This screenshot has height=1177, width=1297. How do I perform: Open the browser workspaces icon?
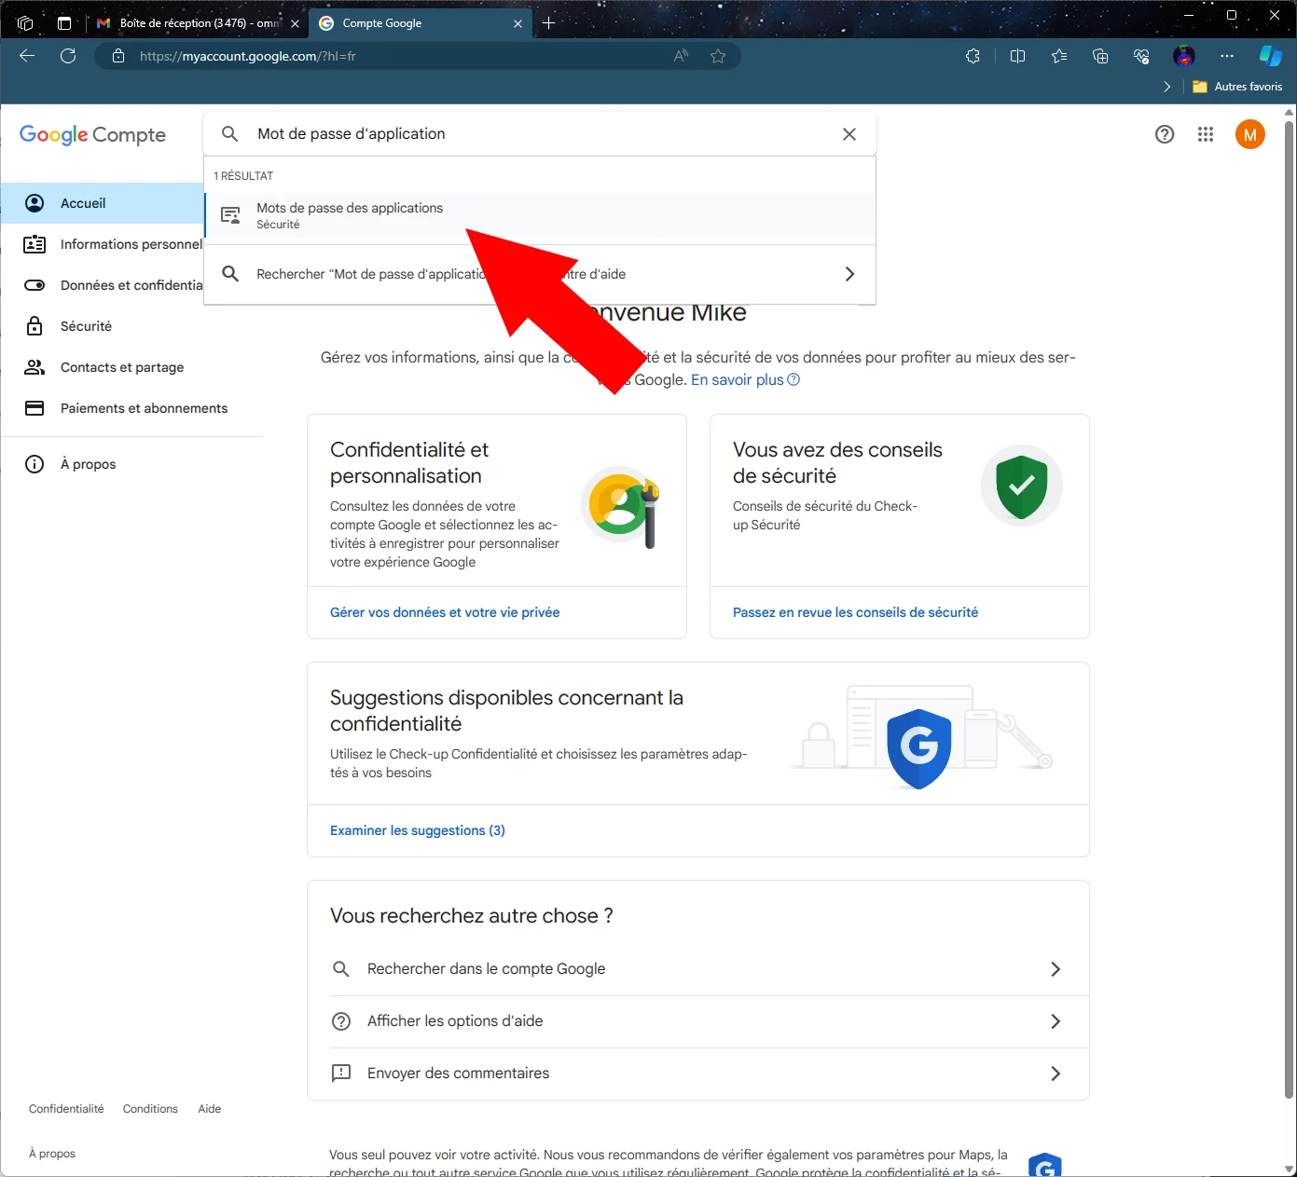pos(25,23)
